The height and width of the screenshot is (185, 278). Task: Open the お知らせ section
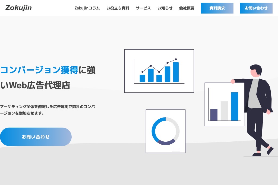click(x=165, y=8)
